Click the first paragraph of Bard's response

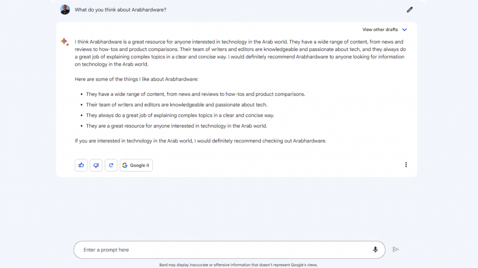click(x=240, y=53)
